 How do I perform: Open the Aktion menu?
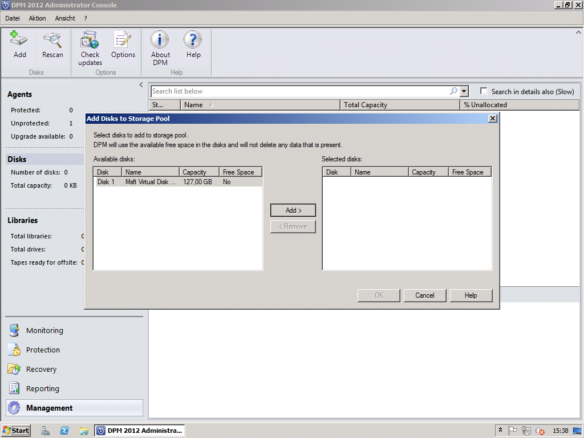(x=37, y=18)
